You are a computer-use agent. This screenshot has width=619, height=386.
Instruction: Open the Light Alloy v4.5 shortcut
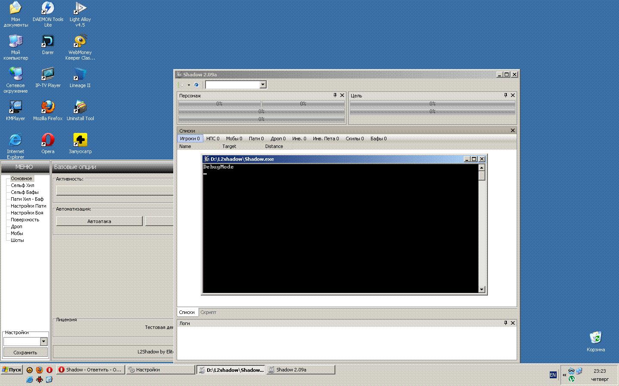click(80, 14)
